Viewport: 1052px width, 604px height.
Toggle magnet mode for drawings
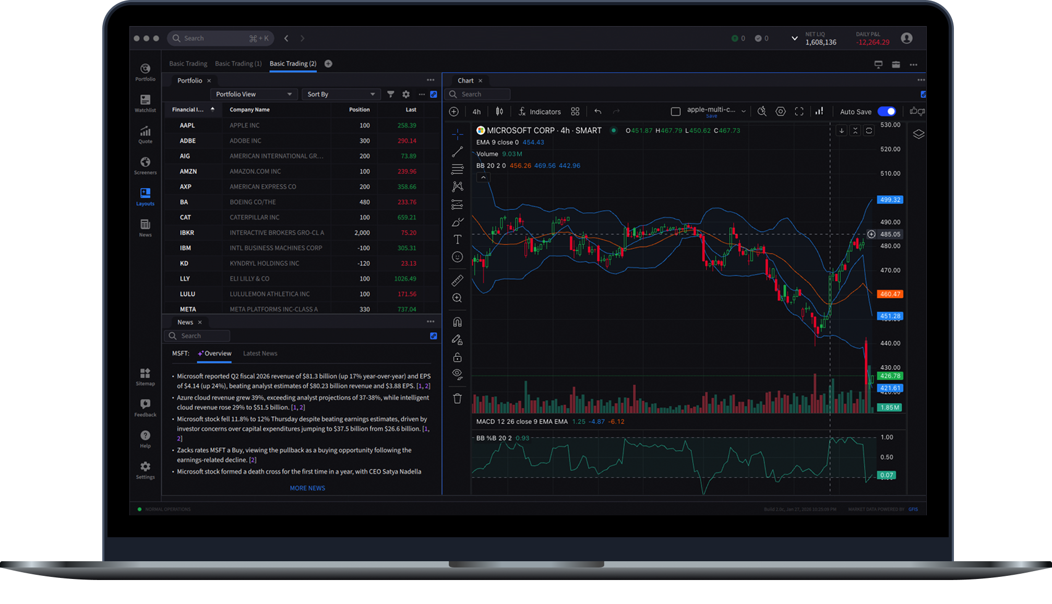[458, 322]
